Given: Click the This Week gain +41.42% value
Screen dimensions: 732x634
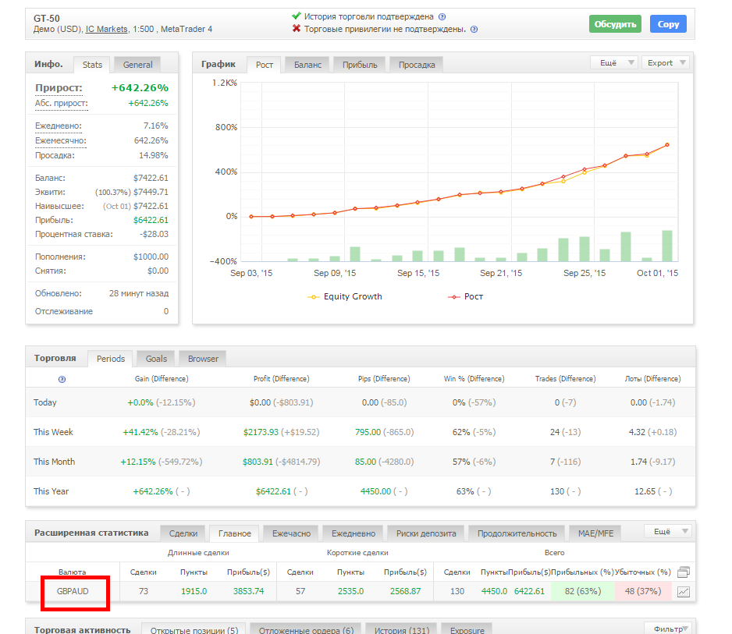Looking at the screenshot, I should (140, 432).
